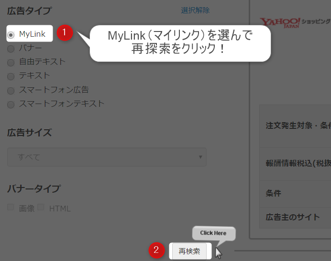Click the Yahoo! Japan ショッピング logo
The height and width of the screenshot is (261, 331).
295,22
